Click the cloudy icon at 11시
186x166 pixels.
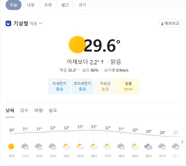click(25, 147)
